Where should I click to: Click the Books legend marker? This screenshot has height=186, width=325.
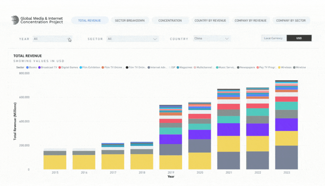(28, 67)
